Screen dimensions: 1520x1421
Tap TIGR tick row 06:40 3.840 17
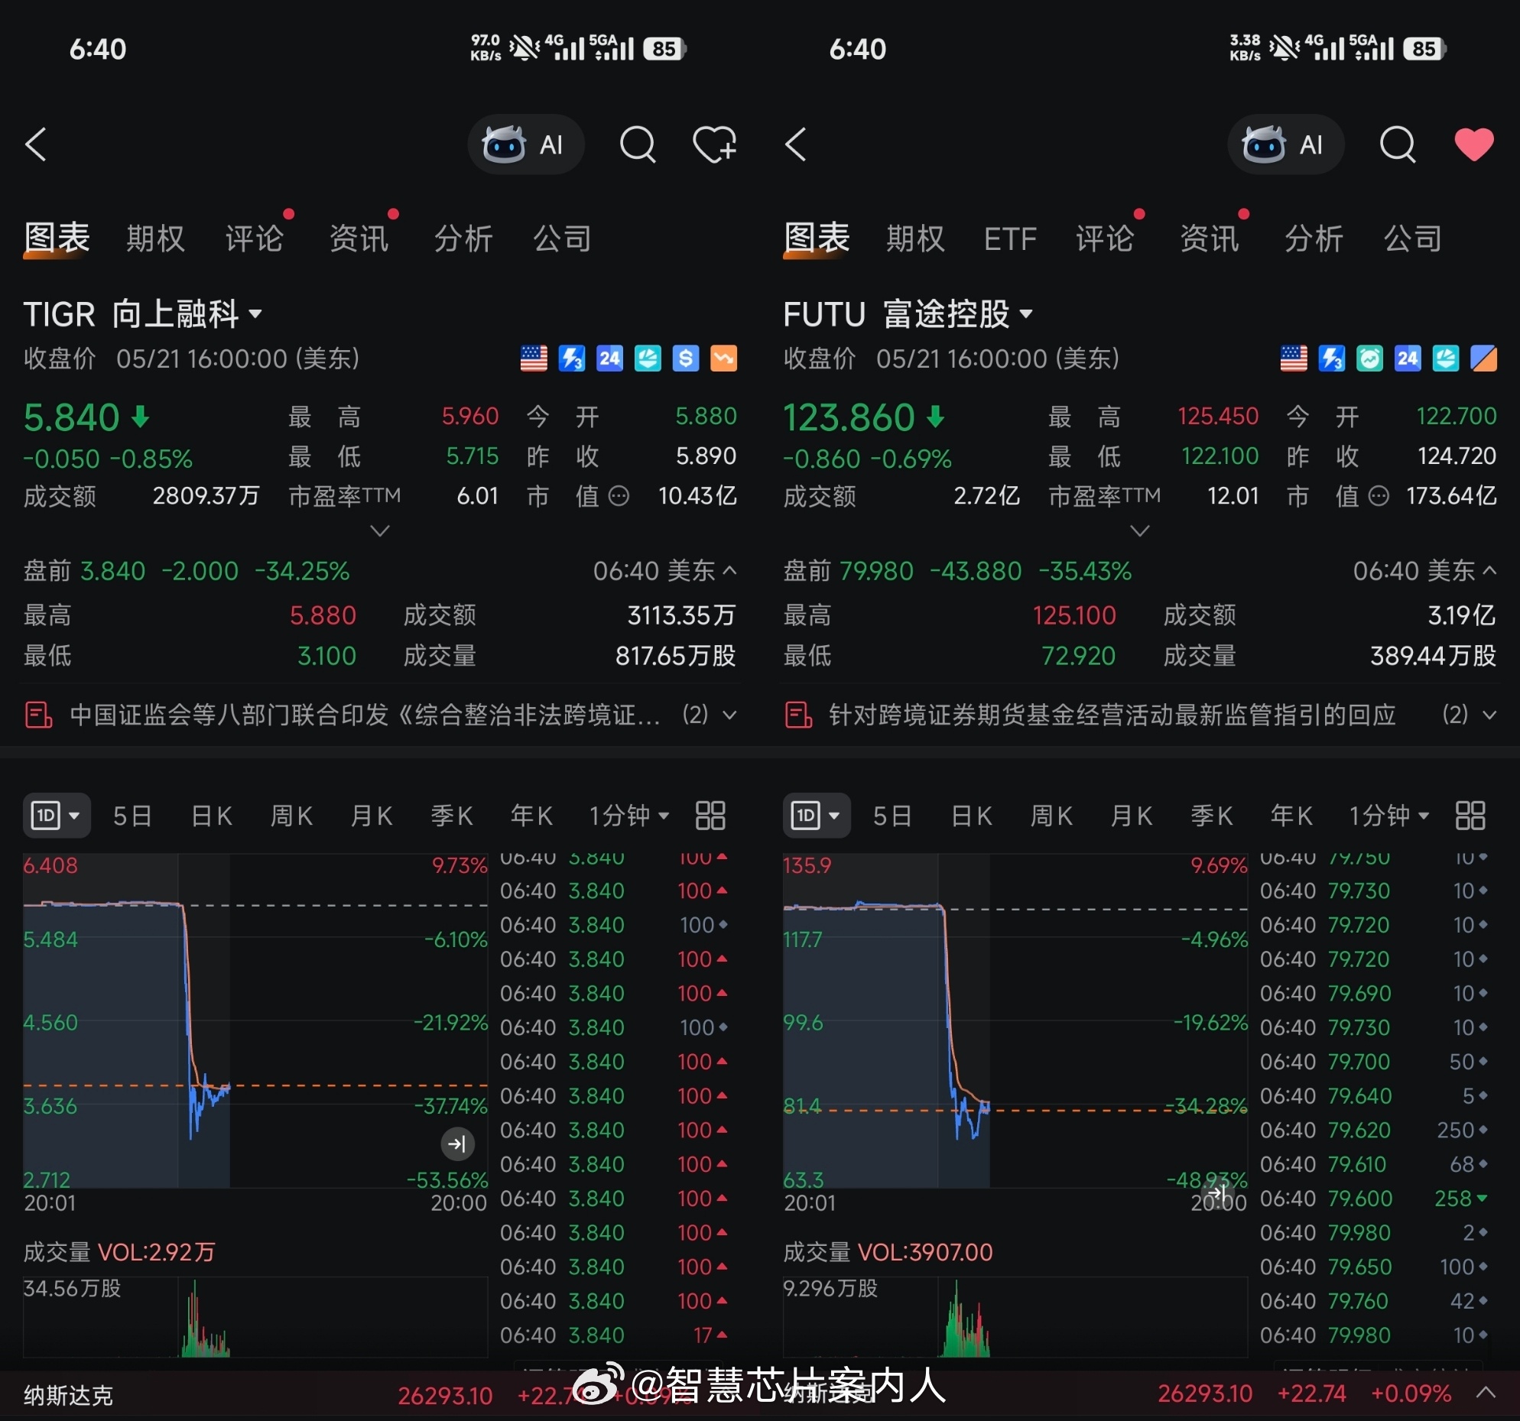tap(614, 1335)
